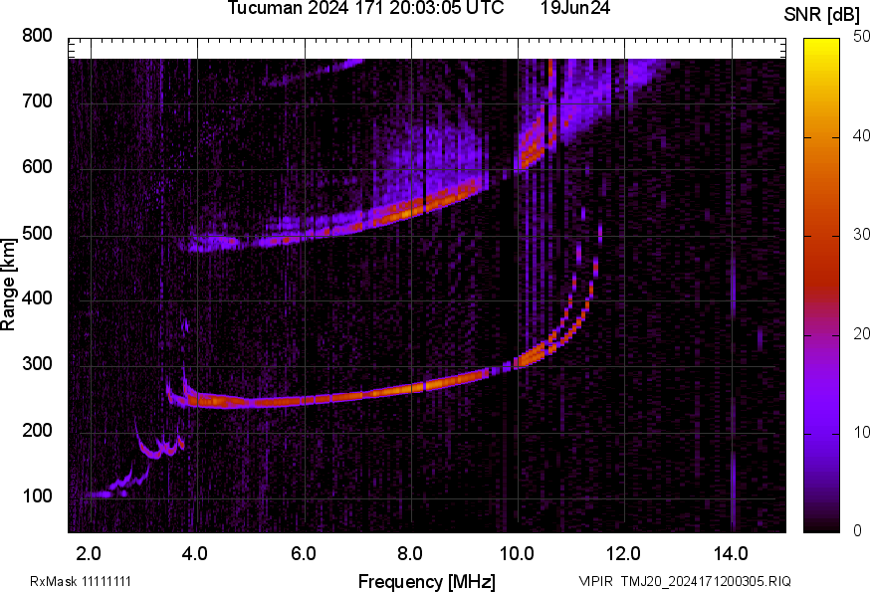870x592 pixels.
Task: Click the file name 'TMJ20_2024171200305.RIQ'
Action: tap(706, 581)
